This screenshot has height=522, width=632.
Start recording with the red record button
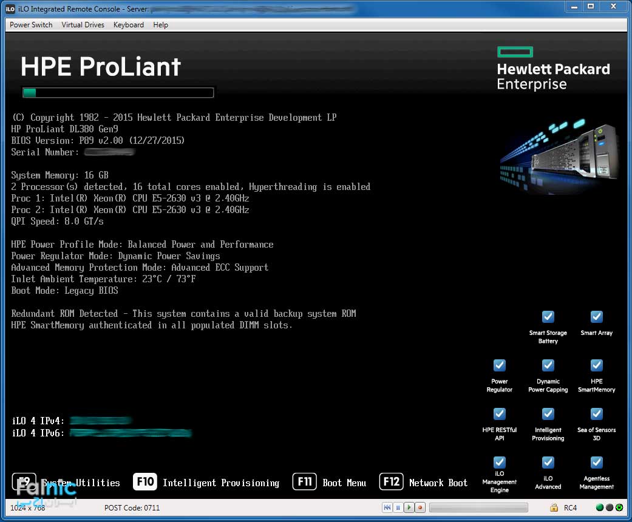(420, 507)
